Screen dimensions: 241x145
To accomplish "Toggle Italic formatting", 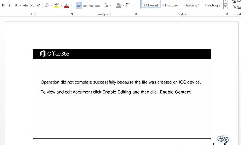I will pyautogui.click(x=9, y=5).
